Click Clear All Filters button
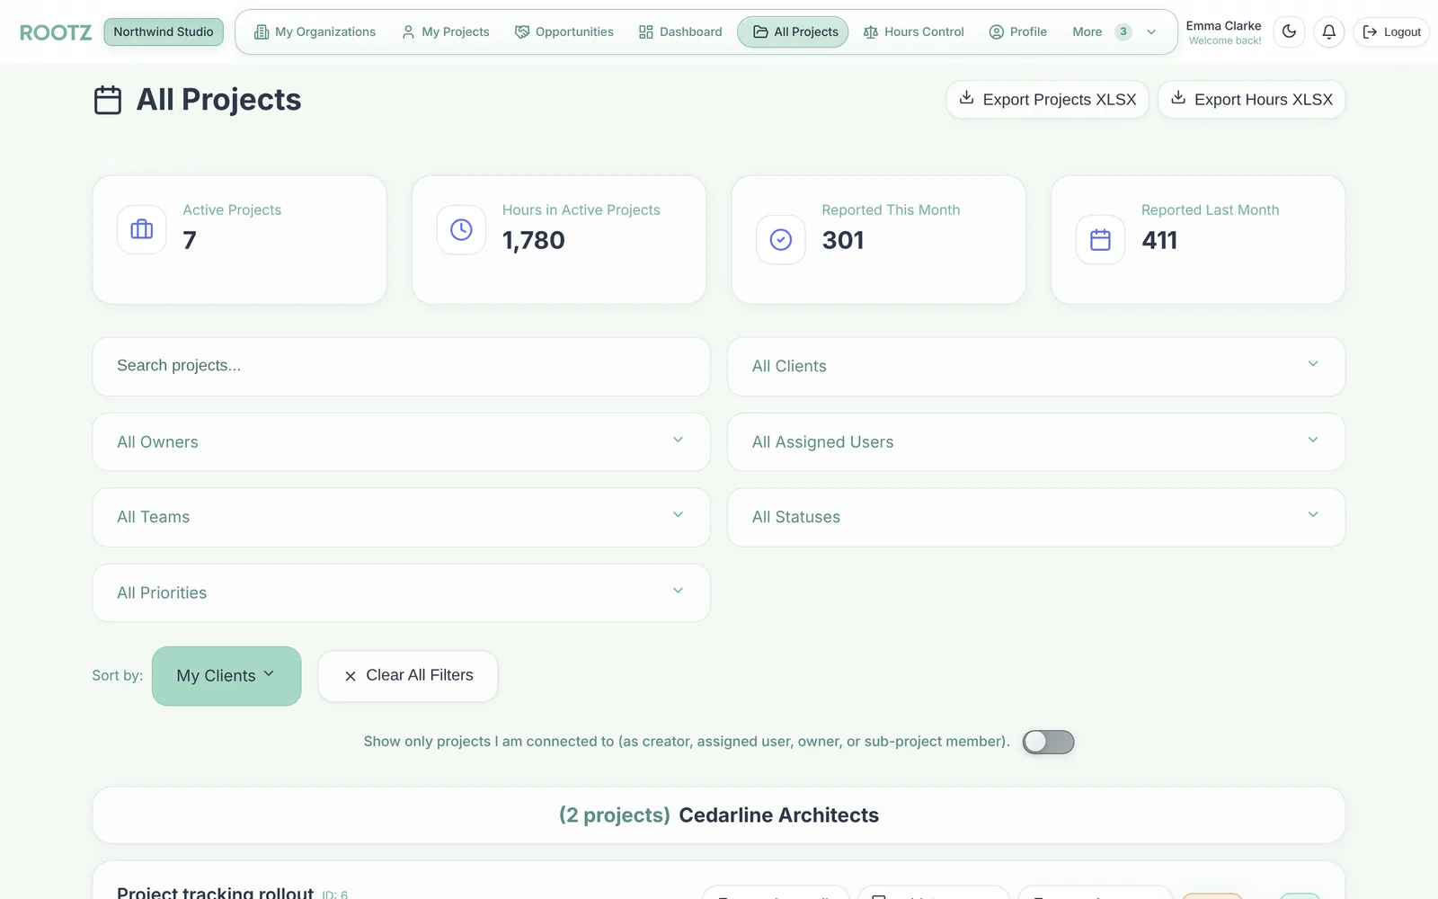 [x=408, y=676]
